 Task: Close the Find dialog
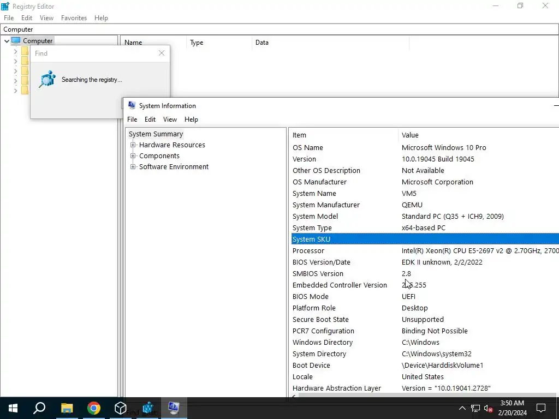(162, 53)
